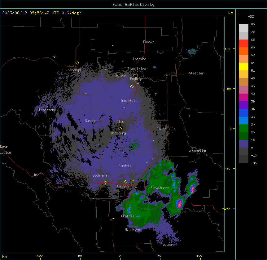Click the yellow V marker northwest of RockyMH
This screenshot has width=267, height=260.
tap(54, 57)
